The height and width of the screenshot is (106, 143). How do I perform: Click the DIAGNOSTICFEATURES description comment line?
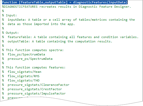(x=66, y=7)
